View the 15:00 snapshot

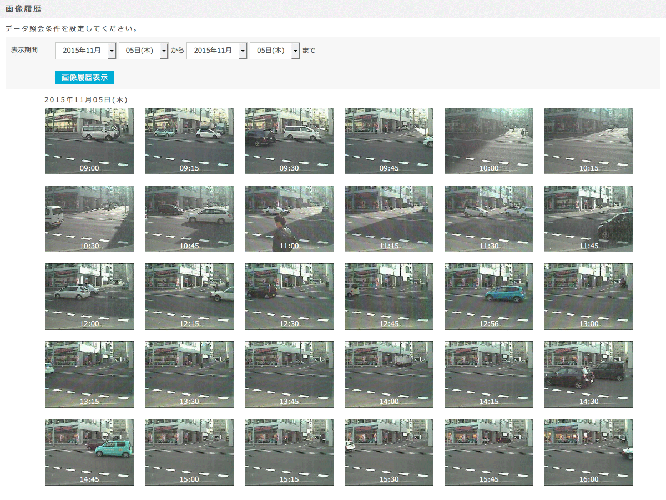pyautogui.click(x=189, y=452)
